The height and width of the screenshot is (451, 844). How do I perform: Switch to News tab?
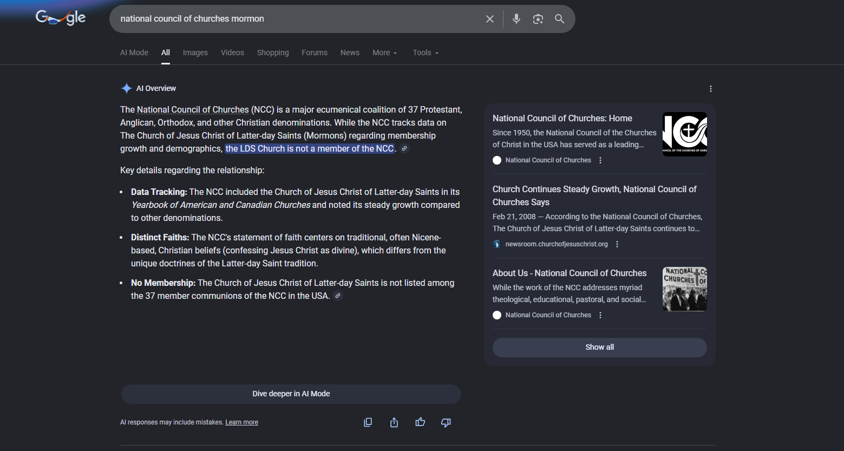350,53
